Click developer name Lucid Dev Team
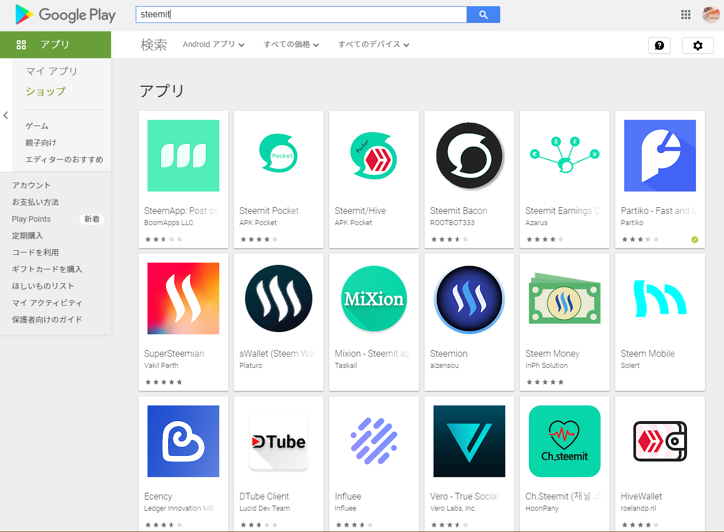The image size is (724, 532). pos(265,508)
